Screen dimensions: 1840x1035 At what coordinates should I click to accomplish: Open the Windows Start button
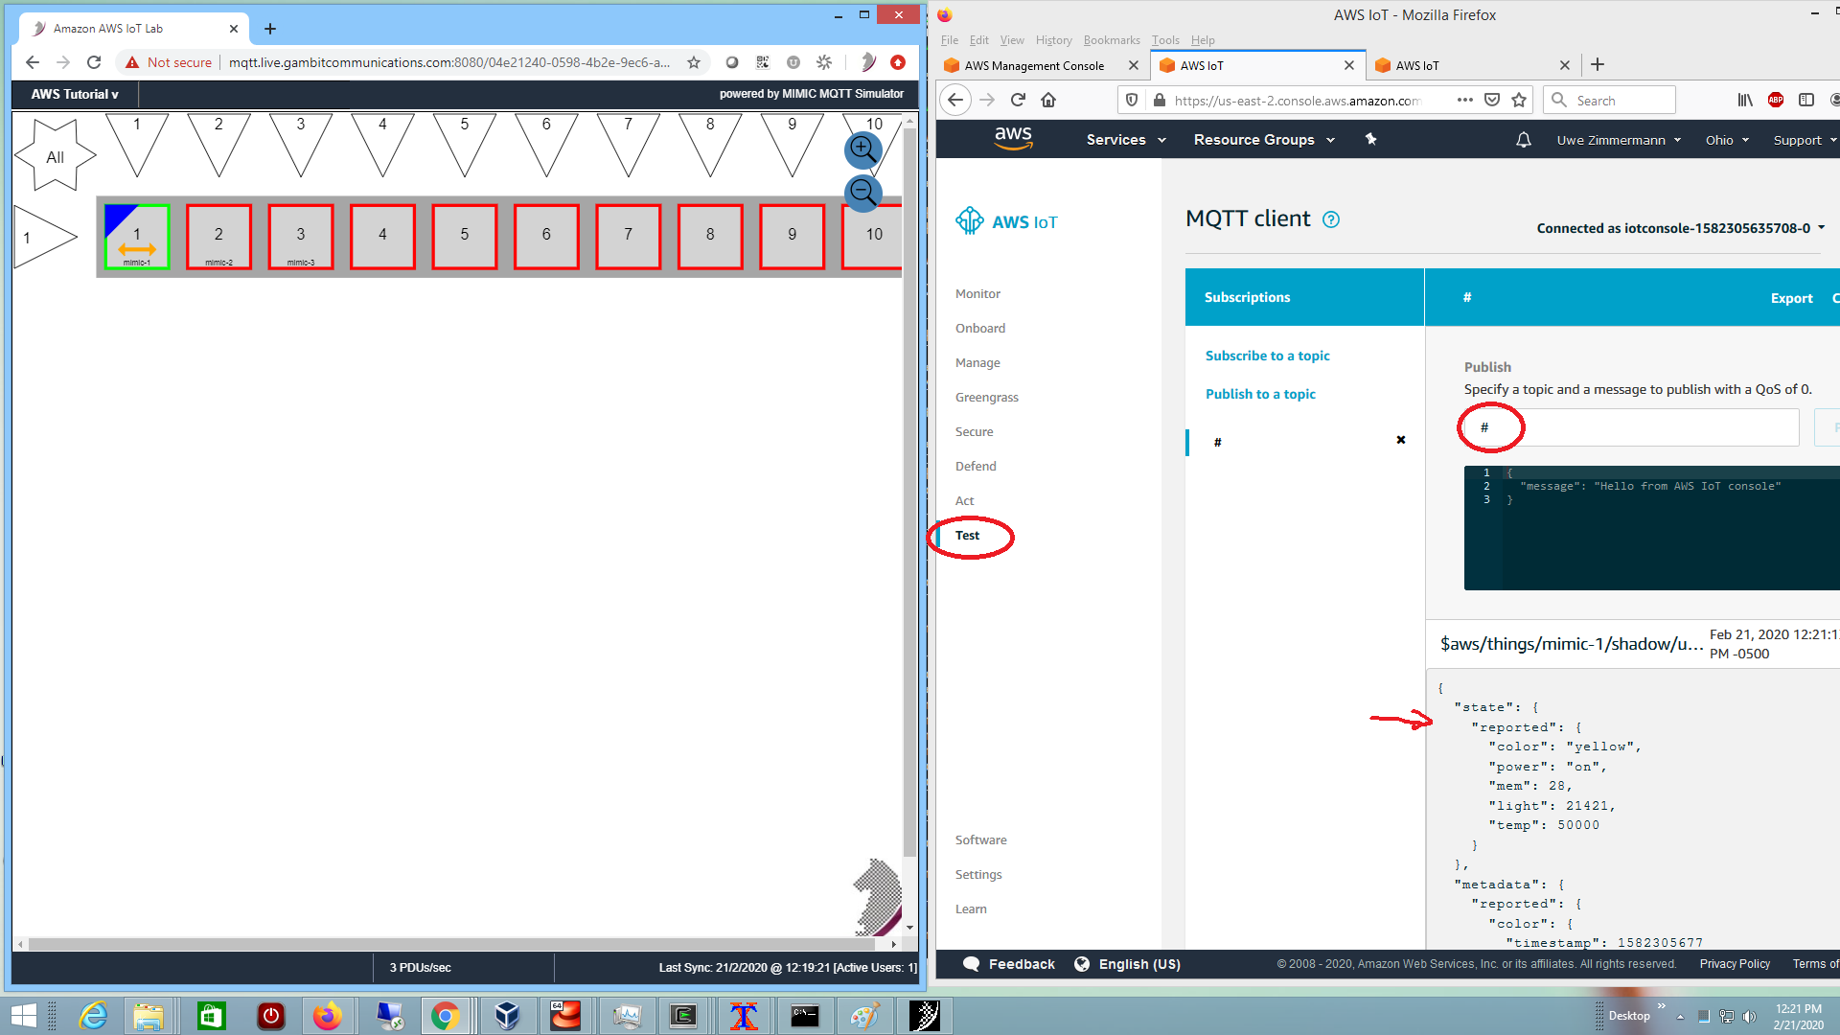tap(23, 1016)
